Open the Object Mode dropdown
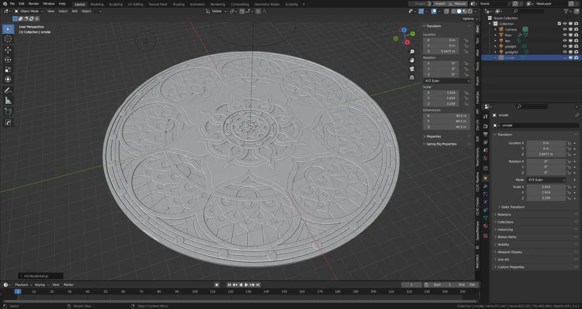The image size is (582, 309). pyautogui.click(x=30, y=11)
